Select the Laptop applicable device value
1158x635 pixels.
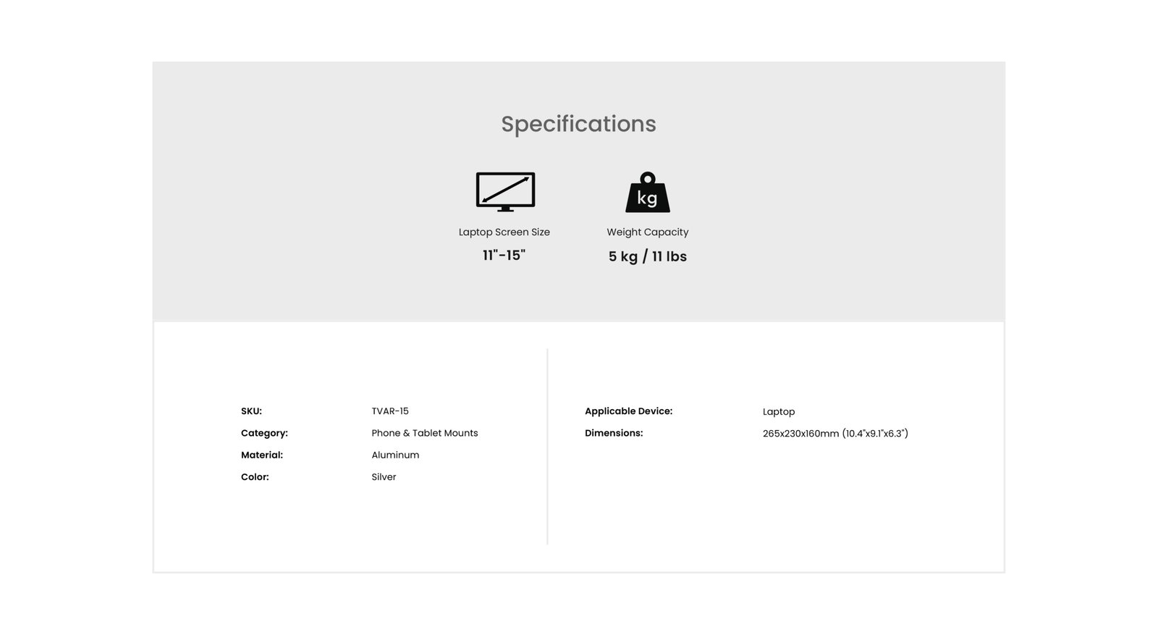[x=779, y=412]
